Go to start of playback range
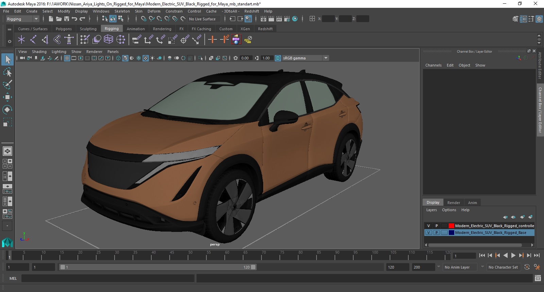Image resolution: width=544 pixels, height=292 pixels. click(482, 255)
